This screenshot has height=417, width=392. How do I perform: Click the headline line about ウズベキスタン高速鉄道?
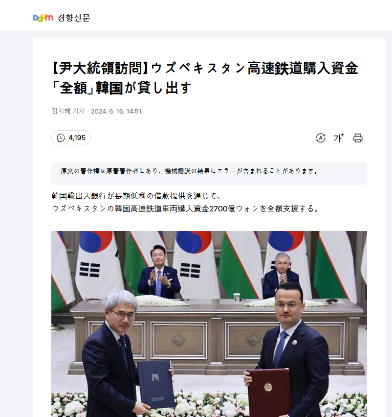tap(204, 68)
